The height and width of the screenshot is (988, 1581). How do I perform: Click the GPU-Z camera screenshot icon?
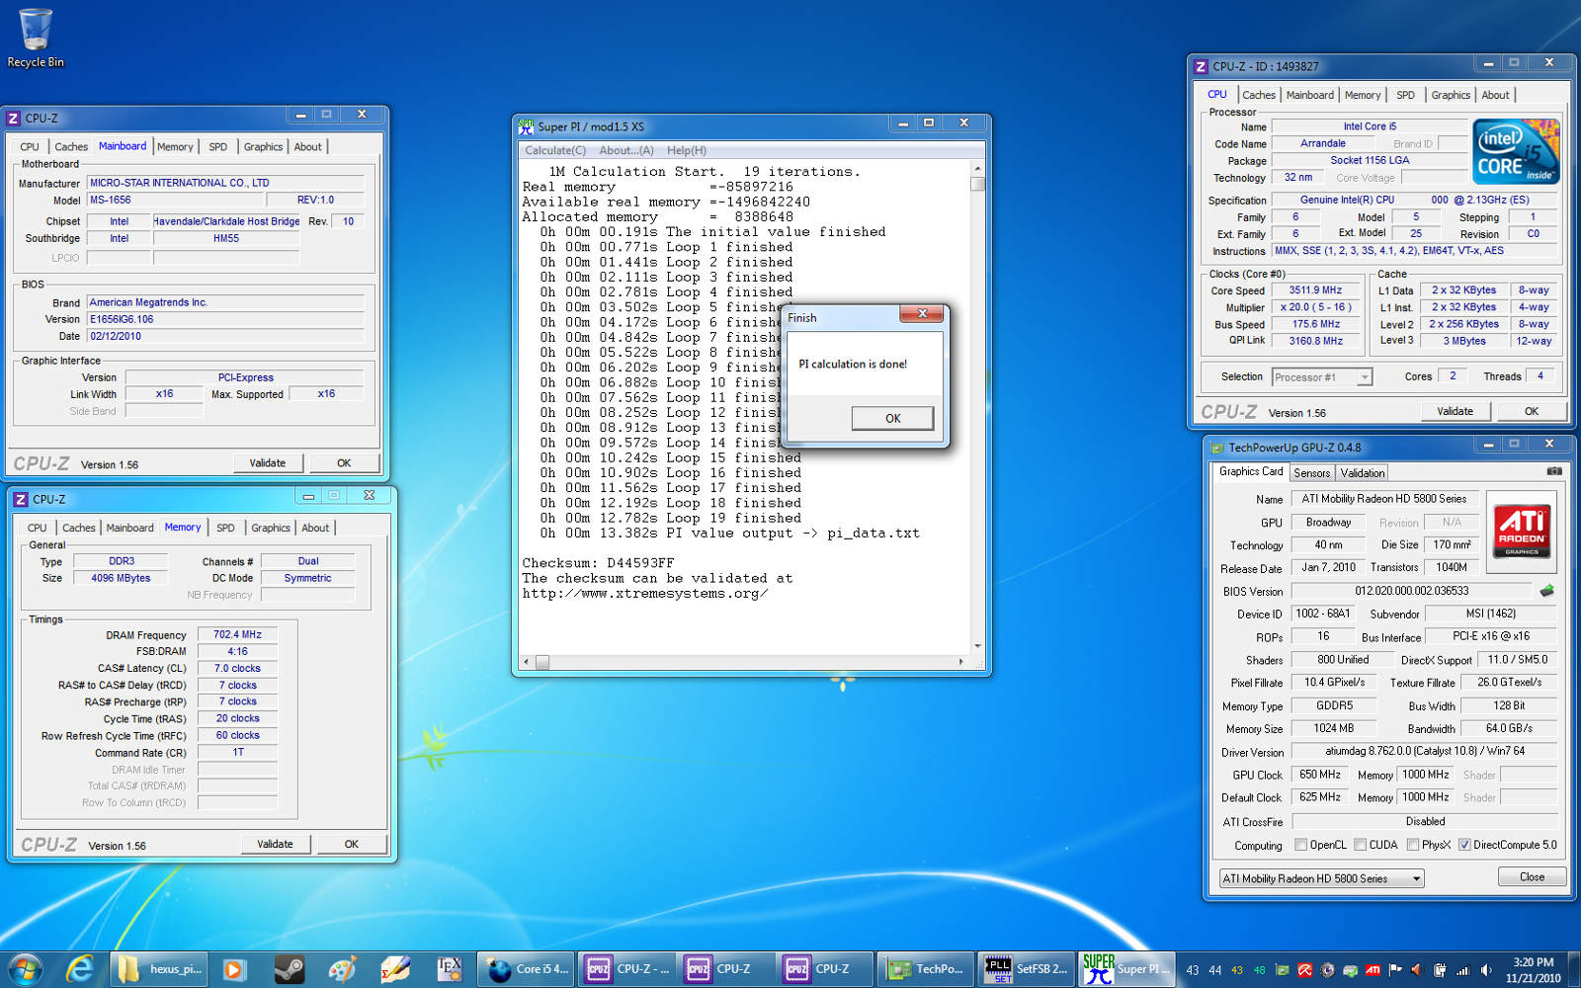(1554, 472)
